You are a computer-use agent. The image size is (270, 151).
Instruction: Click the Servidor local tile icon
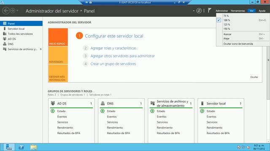(202, 103)
